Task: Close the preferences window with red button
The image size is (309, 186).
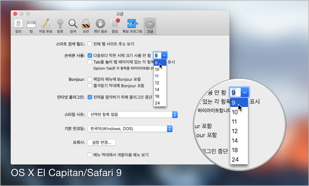Action: 15,14
